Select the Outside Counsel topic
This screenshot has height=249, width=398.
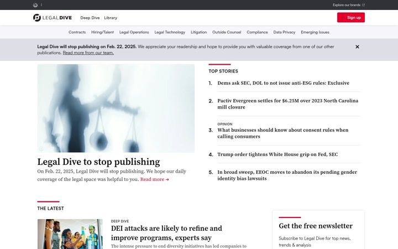tap(227, 32)
